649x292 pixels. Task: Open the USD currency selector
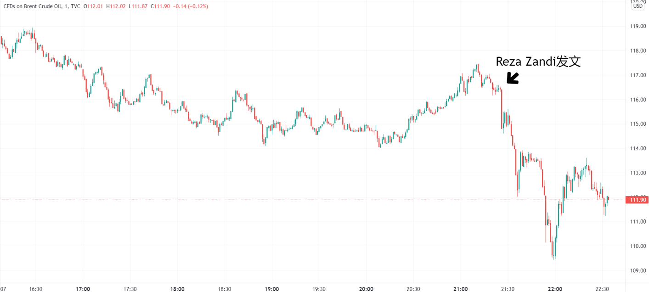pos(638,6)
